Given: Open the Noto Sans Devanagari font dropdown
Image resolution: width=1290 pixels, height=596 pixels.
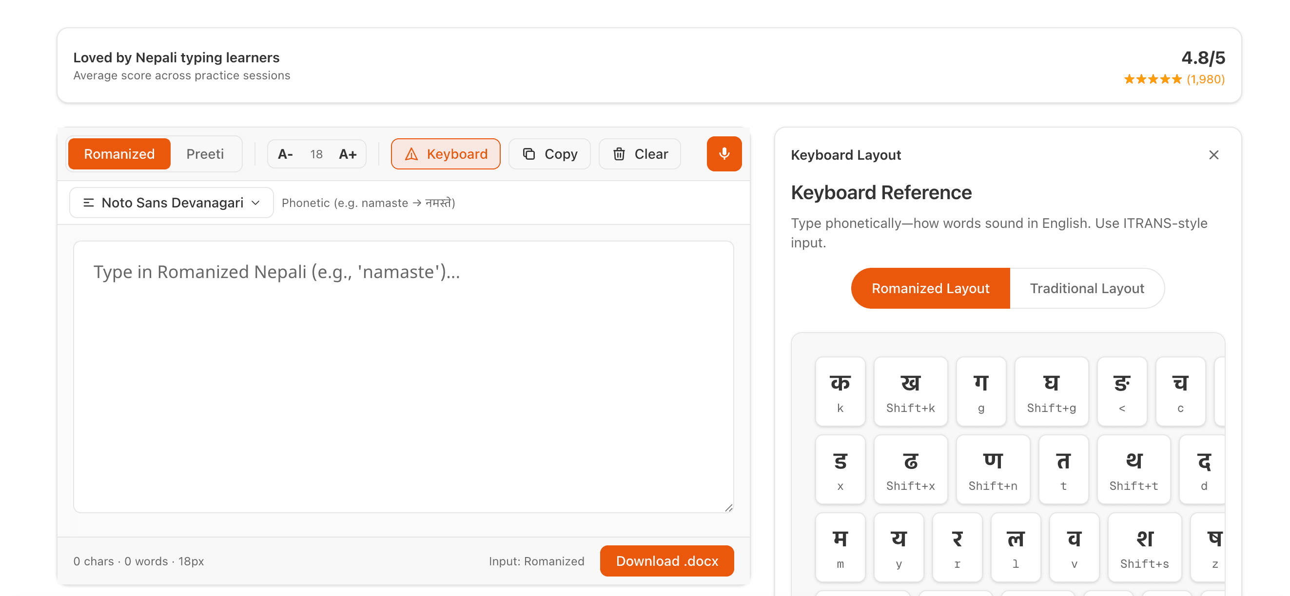Looking at the screenshot, I should coord(171,203).
